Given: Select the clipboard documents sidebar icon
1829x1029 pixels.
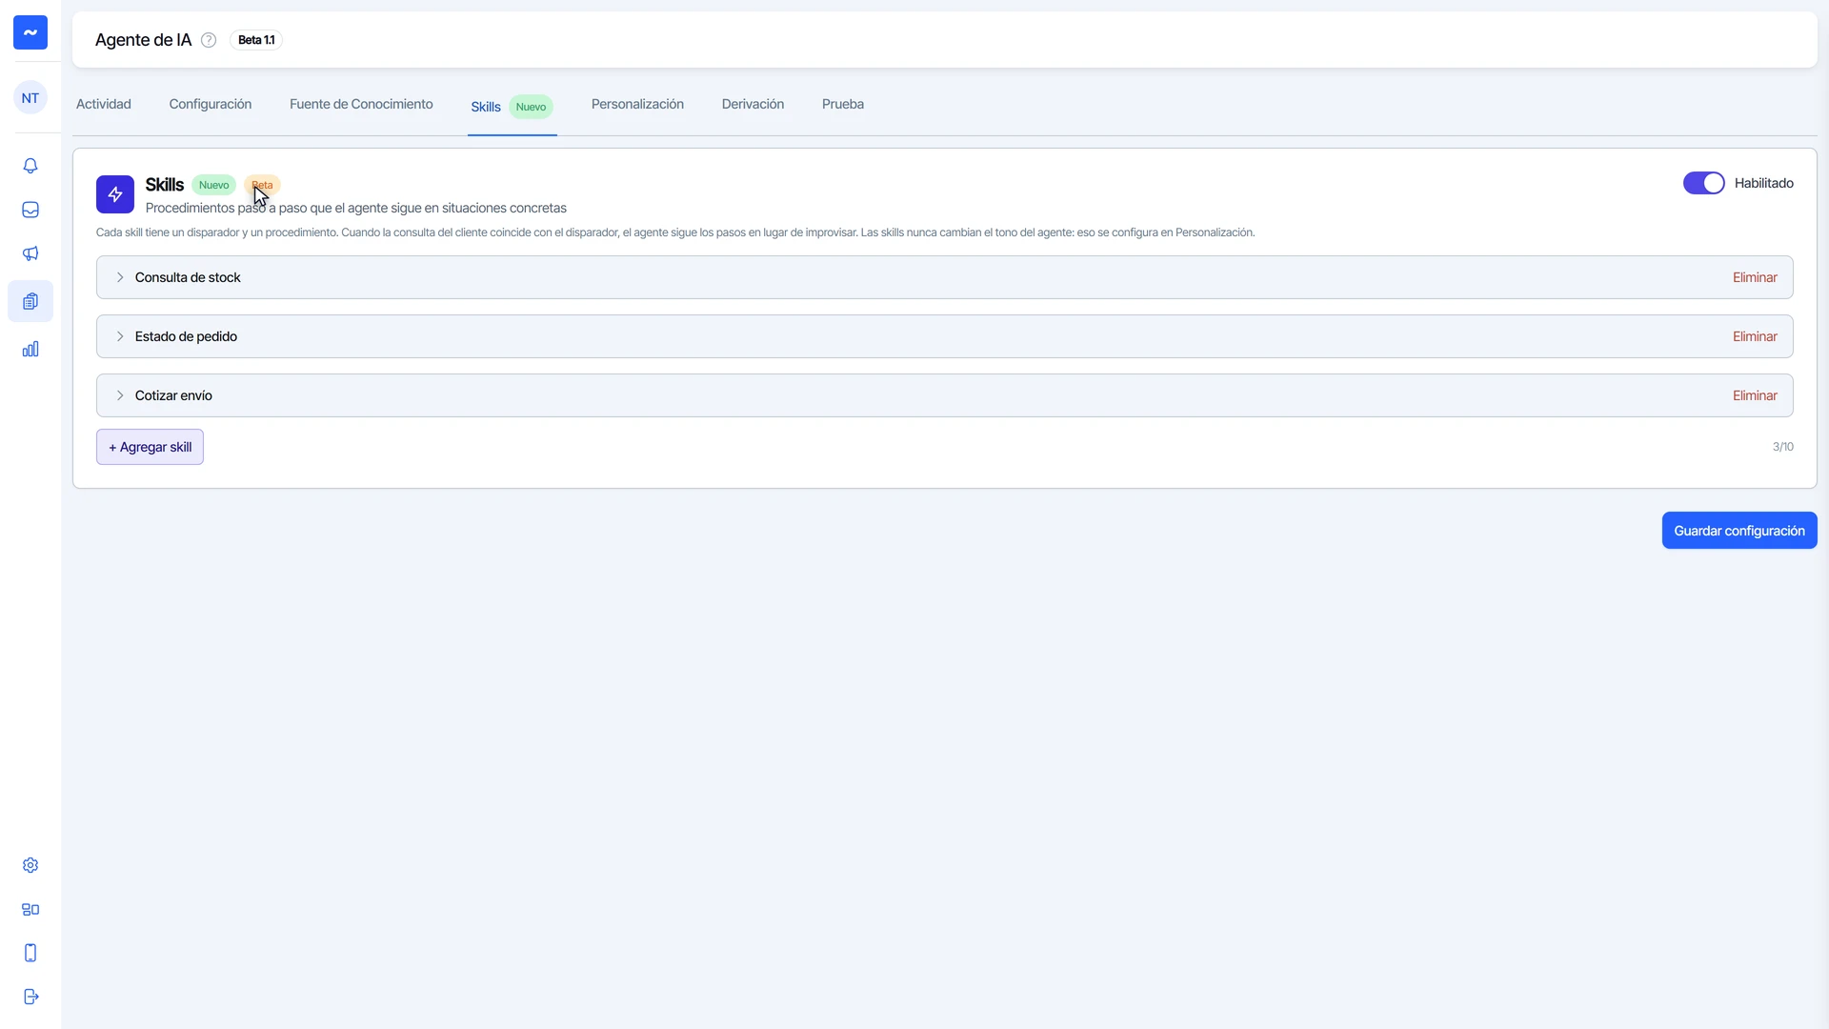Looking at the screenshot, I should 30,301.
